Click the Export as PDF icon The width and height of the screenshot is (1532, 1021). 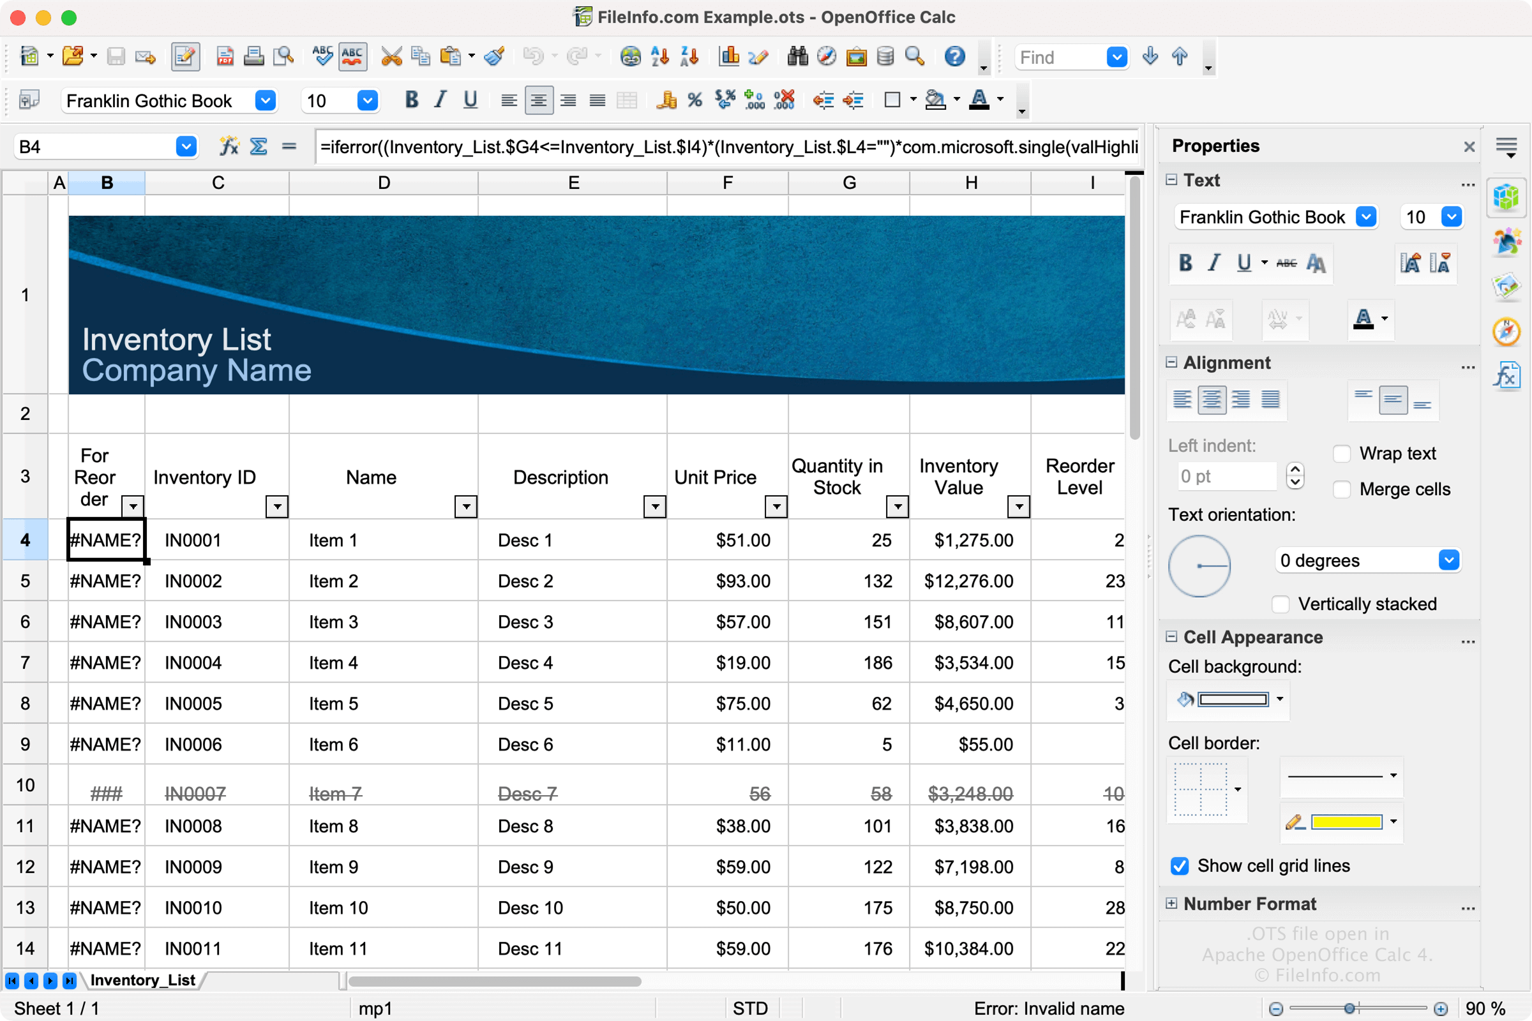click(x=225, y=57)
